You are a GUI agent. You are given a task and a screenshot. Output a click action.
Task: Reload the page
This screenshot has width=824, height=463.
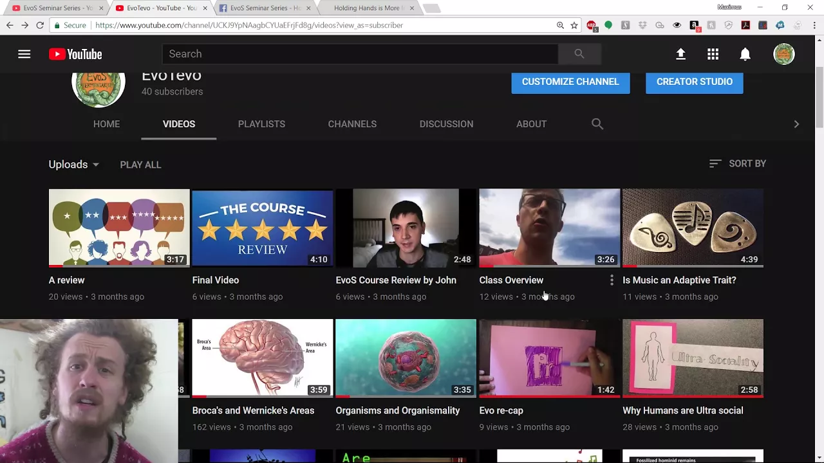(x=40, y=25)
